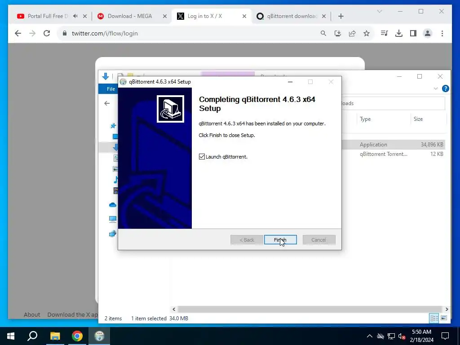This screenshot has height=345, width=460.
Task: Click muted volume icon in tray
Action: [x=402, y=336]
